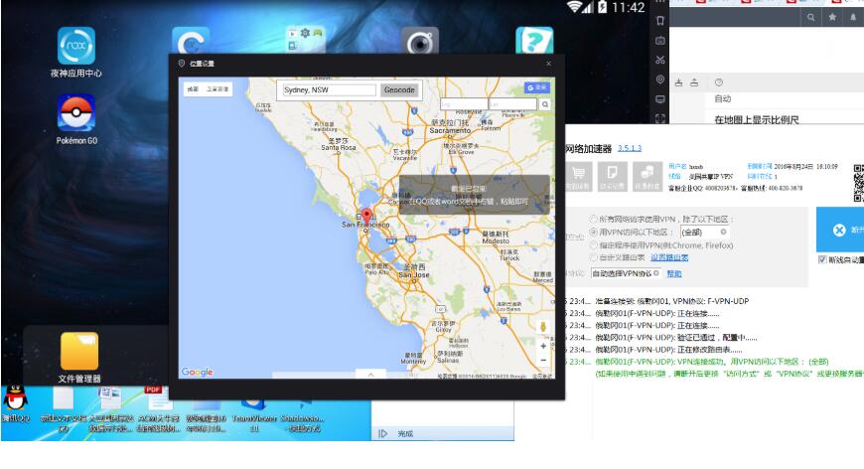Click the Nox sidebar screenshot camera icon

point(660,40)
